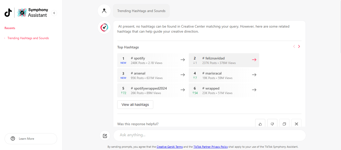Open the #spotify hashtag card
The height and width of the screenshot is (150, 341).
pyautogui.click(x=153, y=60)
